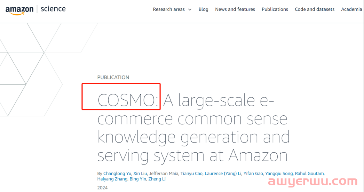Open Tianyu Cao author link
This screenshot has height=192, width=364.
(191, 174)
